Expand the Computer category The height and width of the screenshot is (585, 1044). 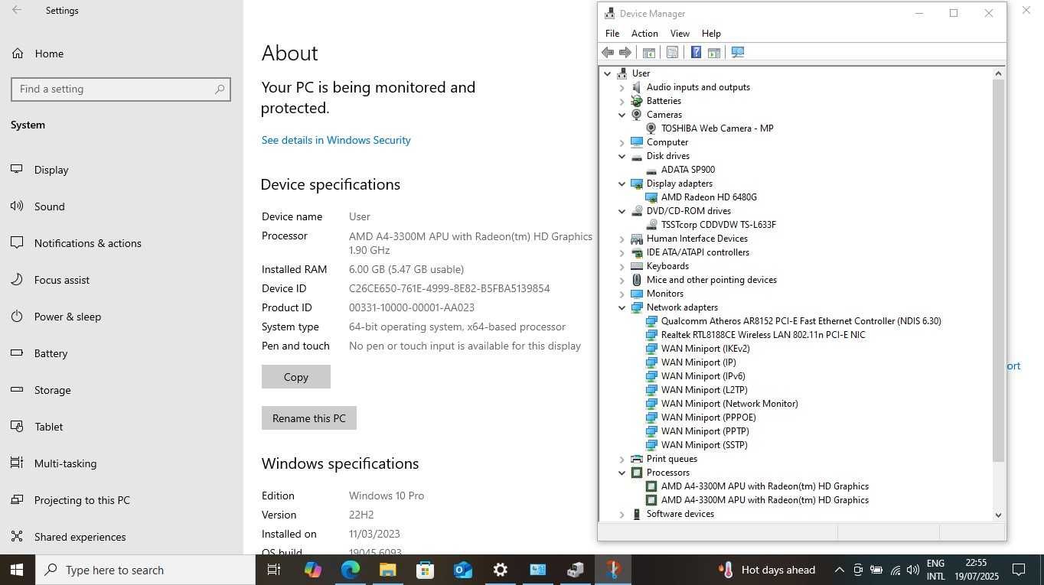click(x=622, y=142)
